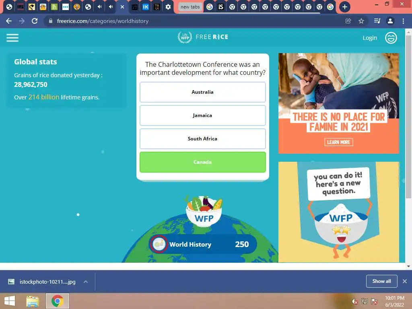Image resolution: width=412 pixels, height=309 pixels.
Task: Choose the answer Canada
Action: click(203, 162)
